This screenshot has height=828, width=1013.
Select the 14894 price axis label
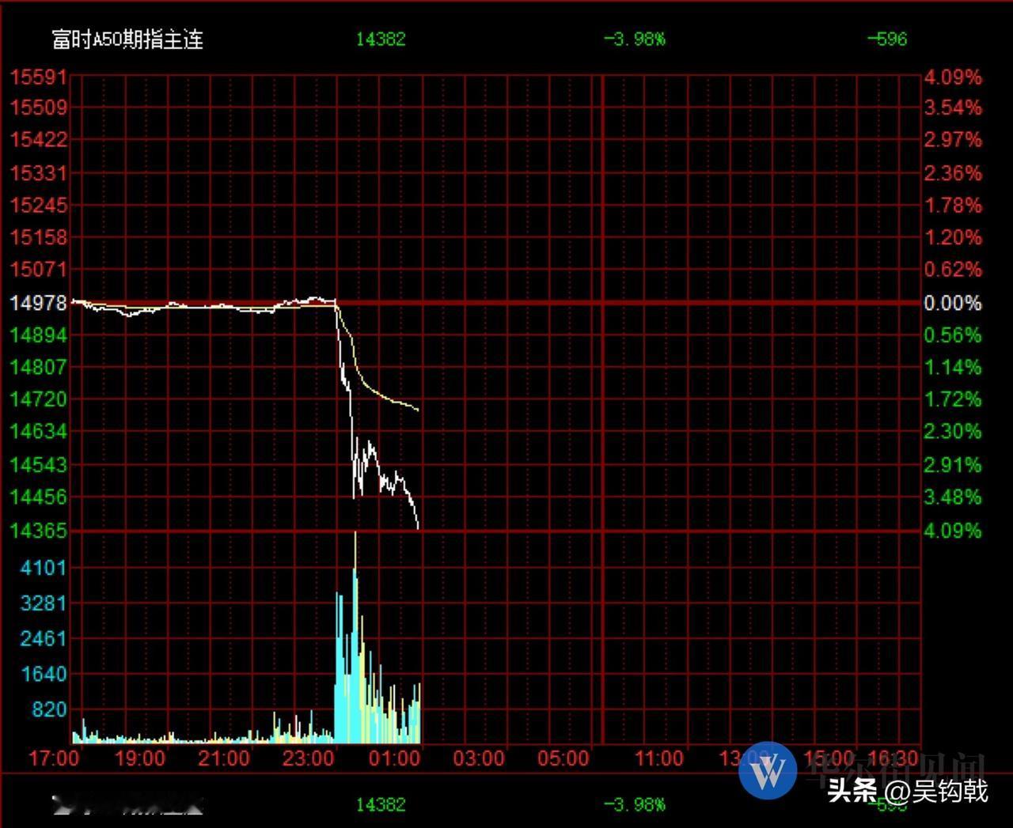point(39,335)
